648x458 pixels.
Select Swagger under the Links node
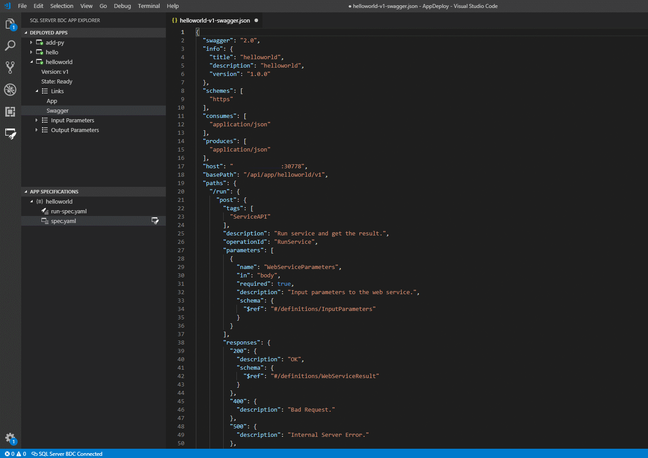point(57,110)
